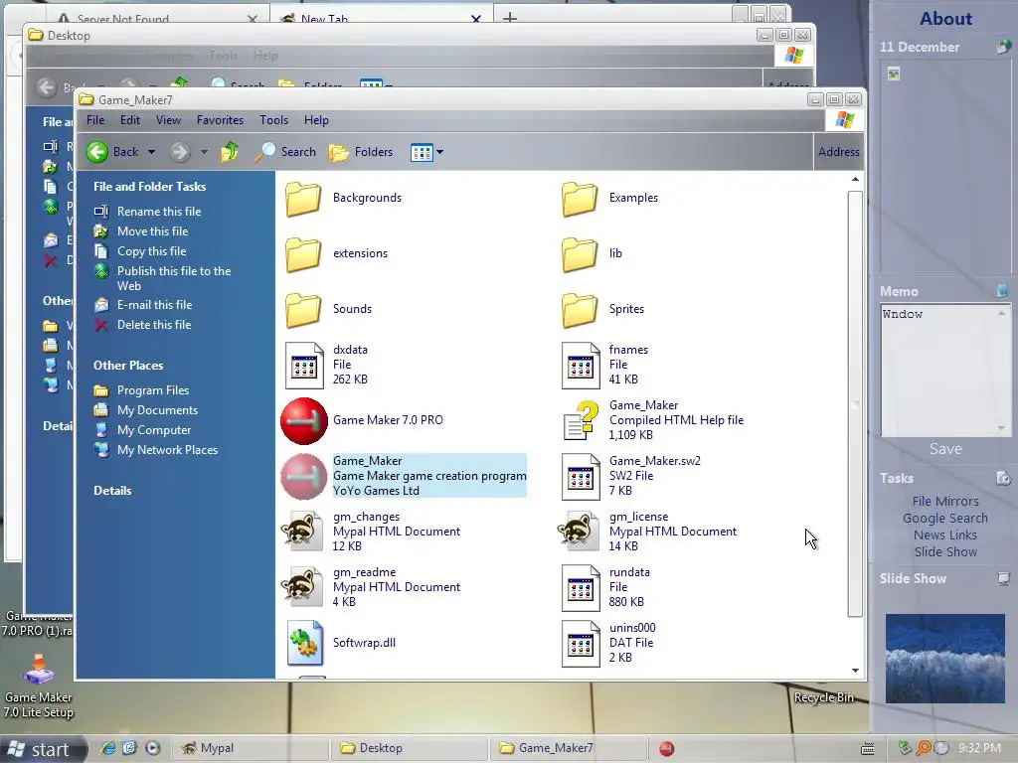Screen dimensions: 1018x763
Task: Open the Views dropdown in the toolbar
Action: tap(427, 152)
